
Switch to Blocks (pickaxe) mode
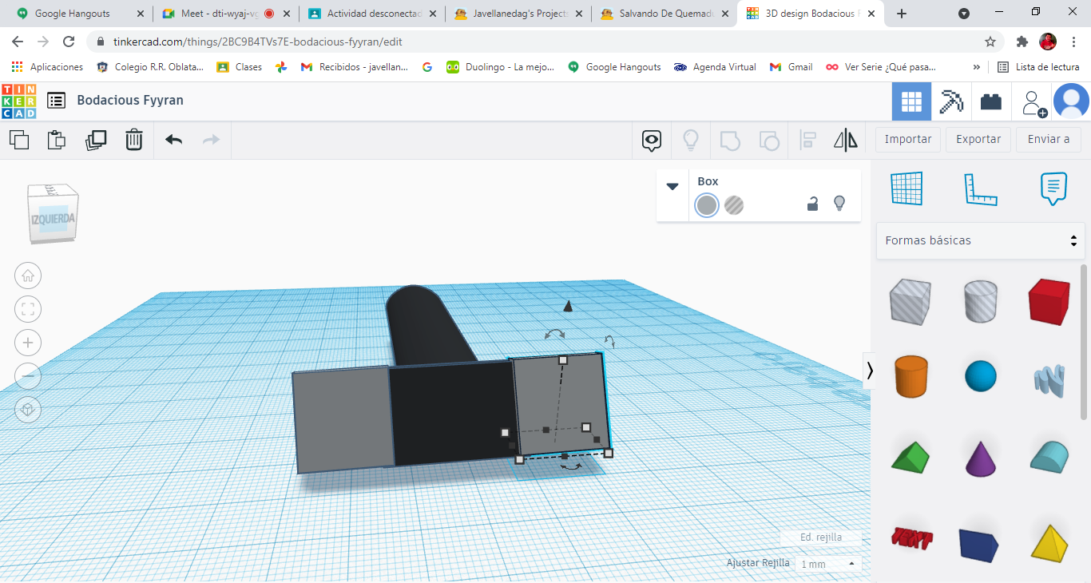951,101
